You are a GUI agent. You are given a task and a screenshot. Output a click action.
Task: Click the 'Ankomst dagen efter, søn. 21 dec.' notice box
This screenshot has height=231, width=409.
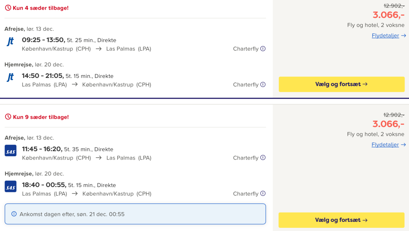[x=135, y=214]
